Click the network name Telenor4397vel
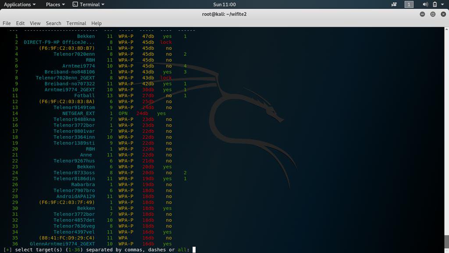The width and height of the screenshot is (449, 253). pyautogui.click(x=74, y=232)
